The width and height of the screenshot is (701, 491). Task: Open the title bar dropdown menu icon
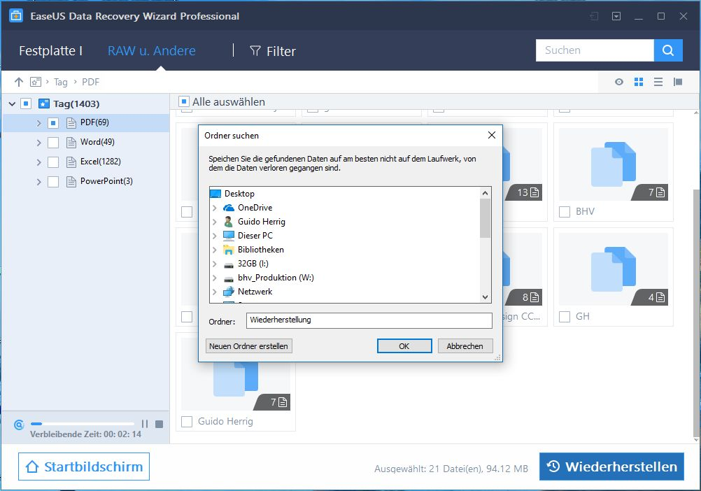pyautogui.click(x=616, y=16)
